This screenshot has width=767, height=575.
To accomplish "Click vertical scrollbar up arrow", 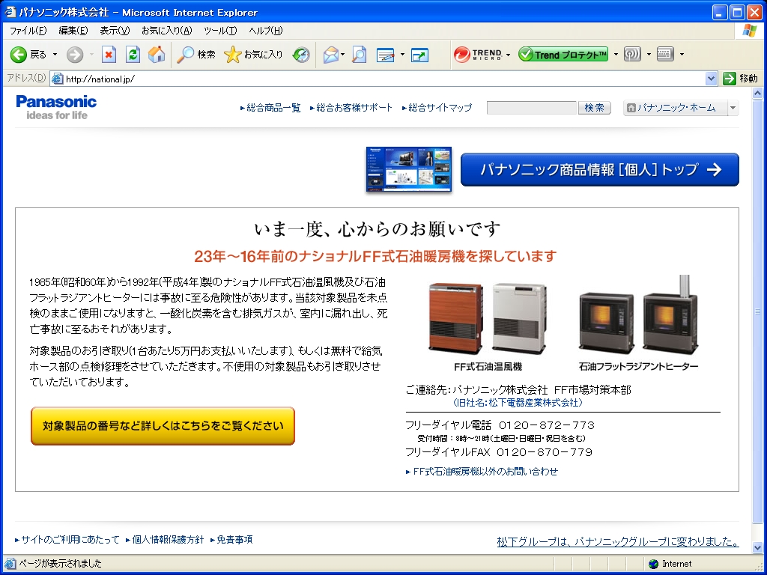I will pos(757,93).
